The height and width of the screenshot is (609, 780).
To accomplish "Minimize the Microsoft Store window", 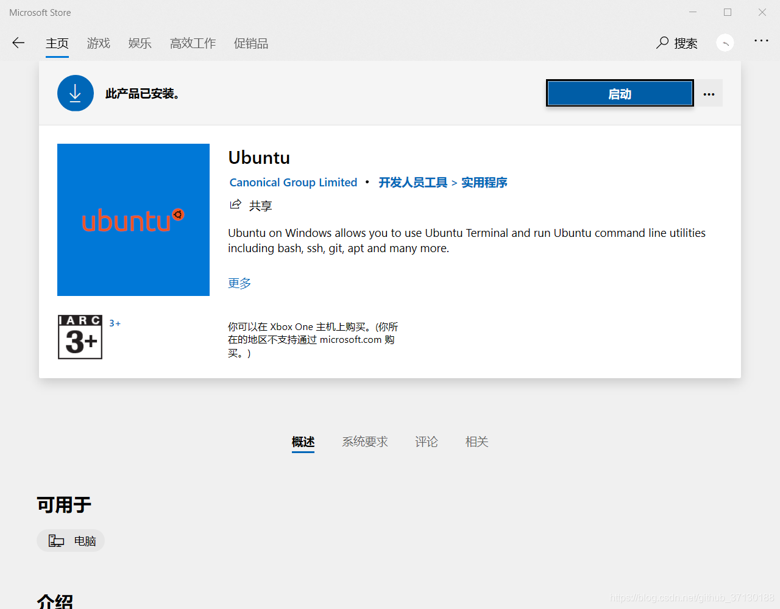I will click(x=693, y=12).
